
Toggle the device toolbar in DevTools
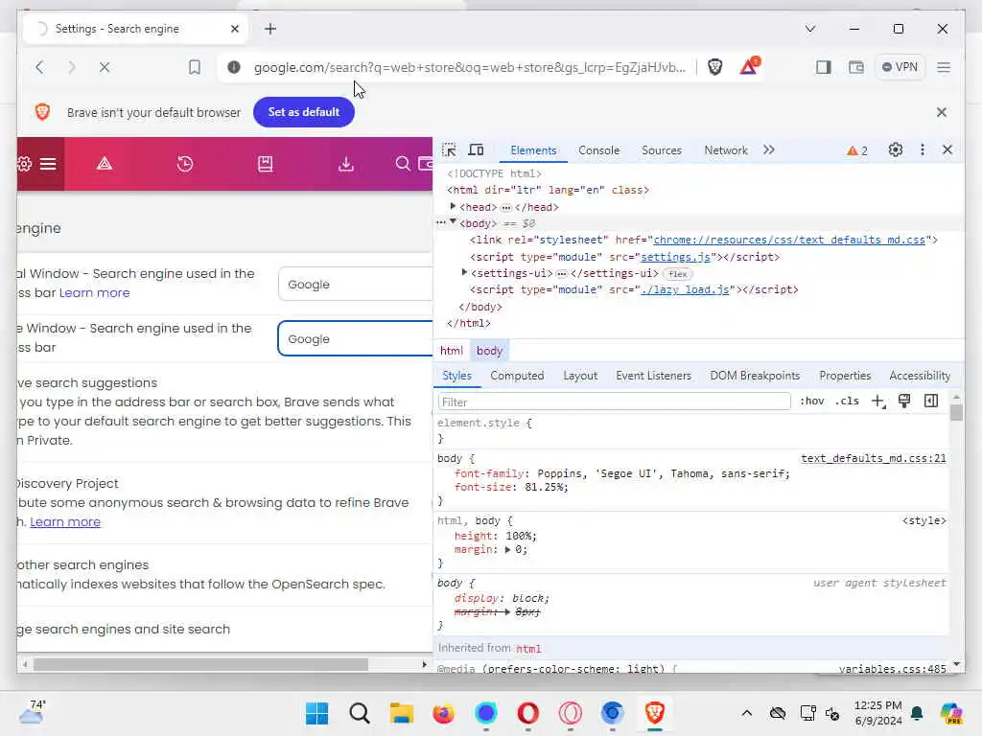point(476,150)
